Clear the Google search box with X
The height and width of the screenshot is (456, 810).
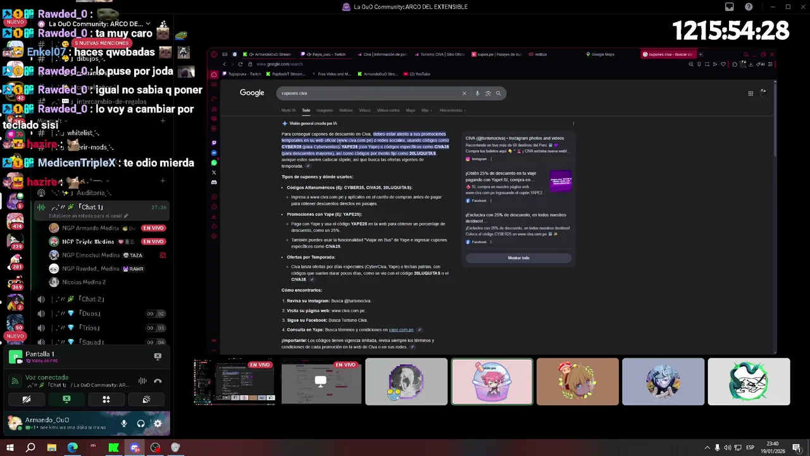tap(464, 93)
